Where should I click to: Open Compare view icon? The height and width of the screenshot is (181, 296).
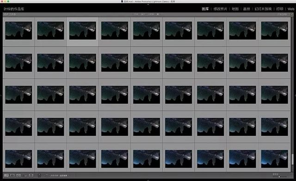click(18, 175)
